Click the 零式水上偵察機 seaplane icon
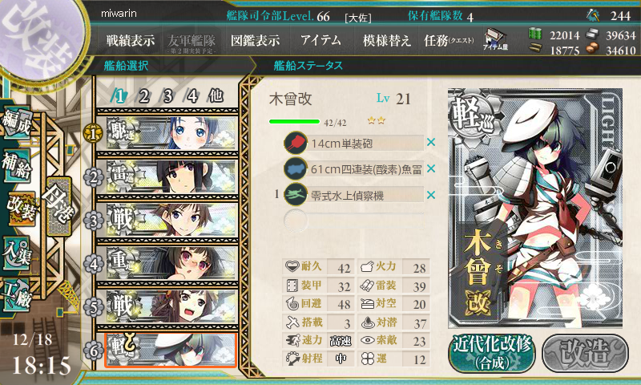 pyautogui.click(x=296, y=195)
